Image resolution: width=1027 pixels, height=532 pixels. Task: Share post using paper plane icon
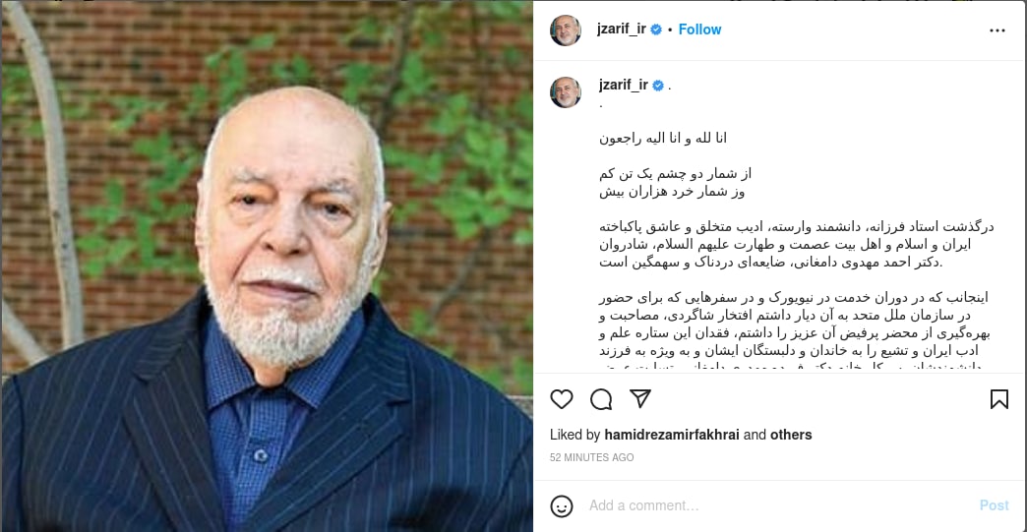640,398
